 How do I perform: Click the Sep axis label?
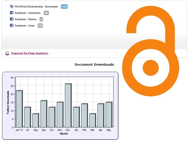(44, 130)
